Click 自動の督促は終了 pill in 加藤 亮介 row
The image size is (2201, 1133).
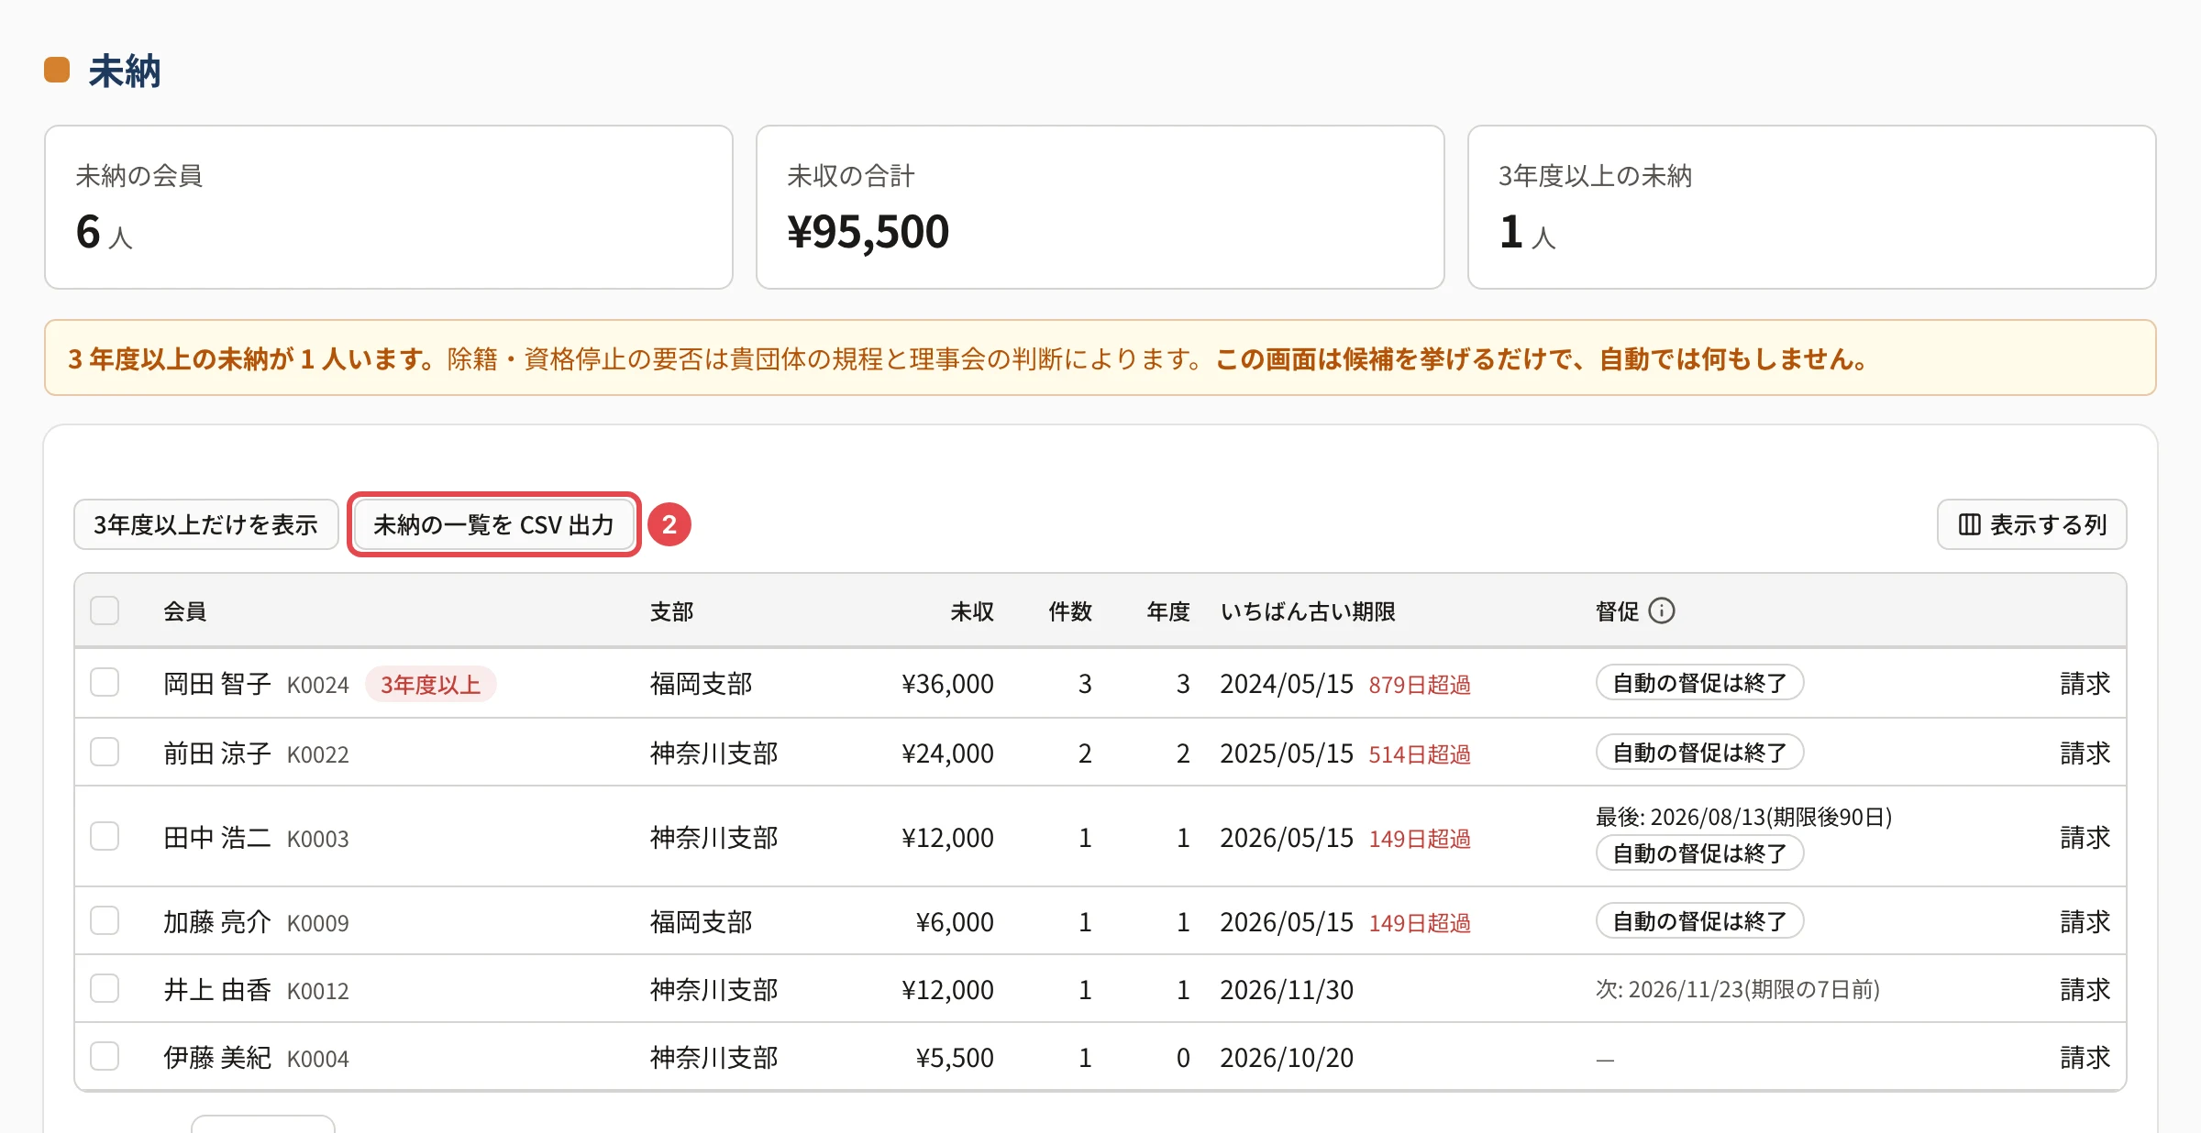pyautogui.click(x=1699, y=921)
